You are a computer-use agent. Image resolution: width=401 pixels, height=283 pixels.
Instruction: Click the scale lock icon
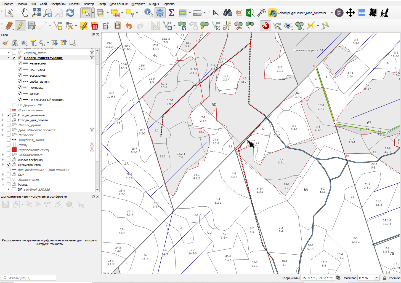[x=384, y=278]
